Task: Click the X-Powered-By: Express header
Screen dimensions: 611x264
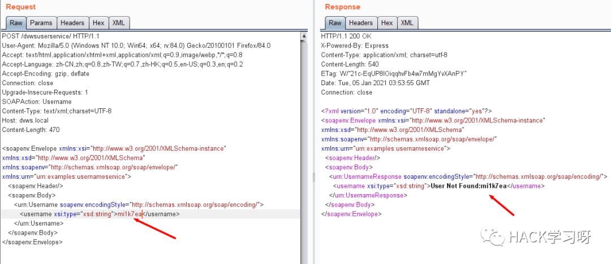Action: (x=355, y=46)
